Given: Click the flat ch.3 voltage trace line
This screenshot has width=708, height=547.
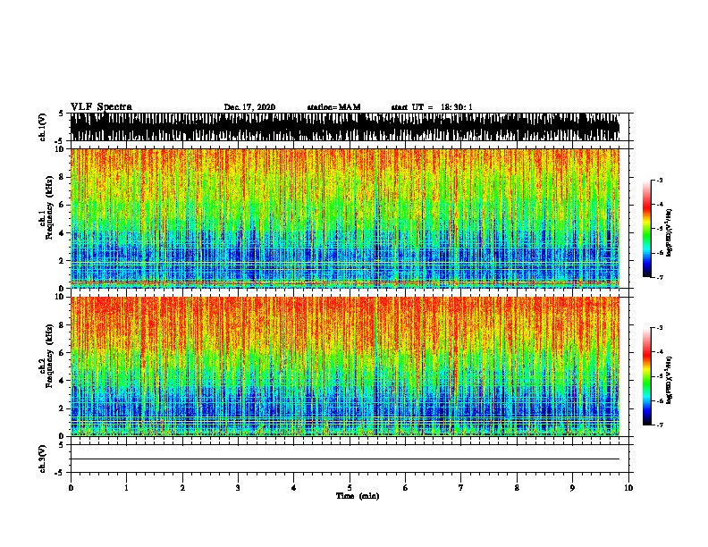Looking at the screenshot, I should 344,459.
